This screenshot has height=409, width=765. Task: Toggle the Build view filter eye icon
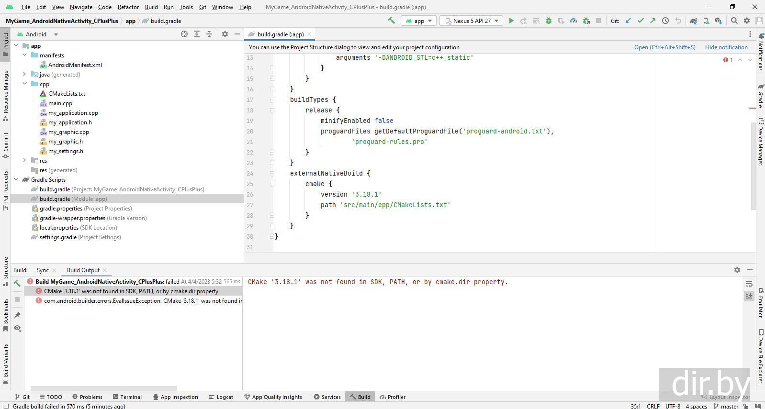[x=17, y=328]
